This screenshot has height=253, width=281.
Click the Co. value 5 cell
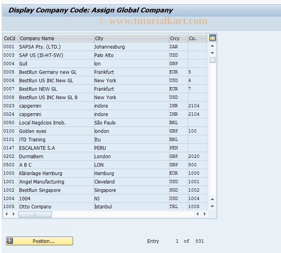click(x=198, y=72)
